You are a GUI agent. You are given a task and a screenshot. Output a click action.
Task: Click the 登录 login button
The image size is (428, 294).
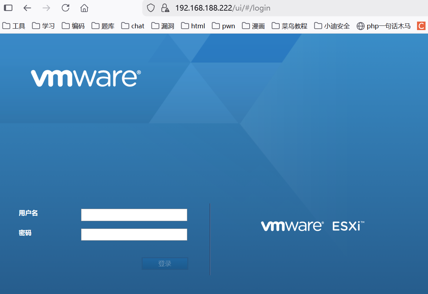pyautogui.click(x=165, y=264)
